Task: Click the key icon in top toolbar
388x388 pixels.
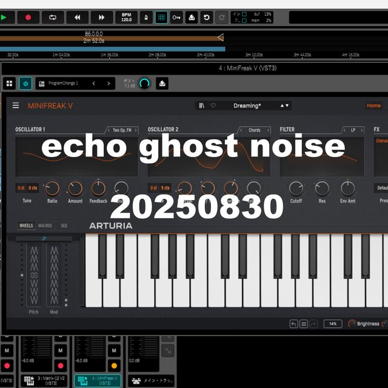Action: click(176, 18)
